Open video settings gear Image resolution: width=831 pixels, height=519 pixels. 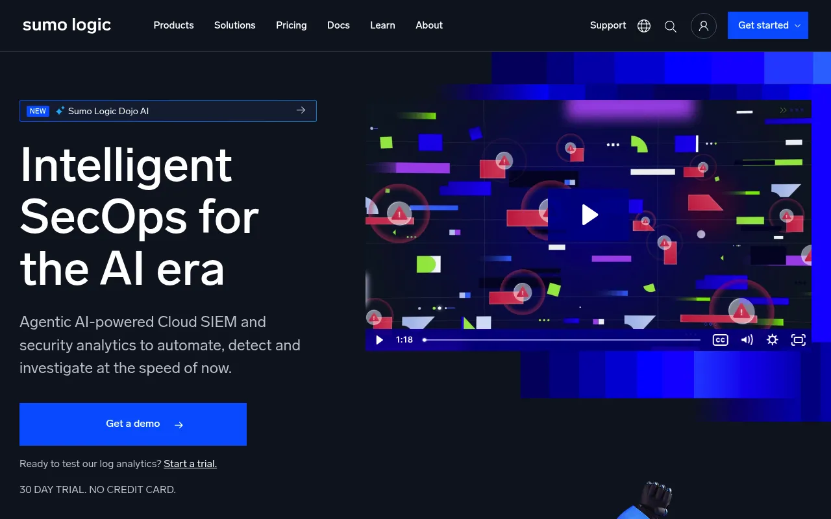coord(772,340)
